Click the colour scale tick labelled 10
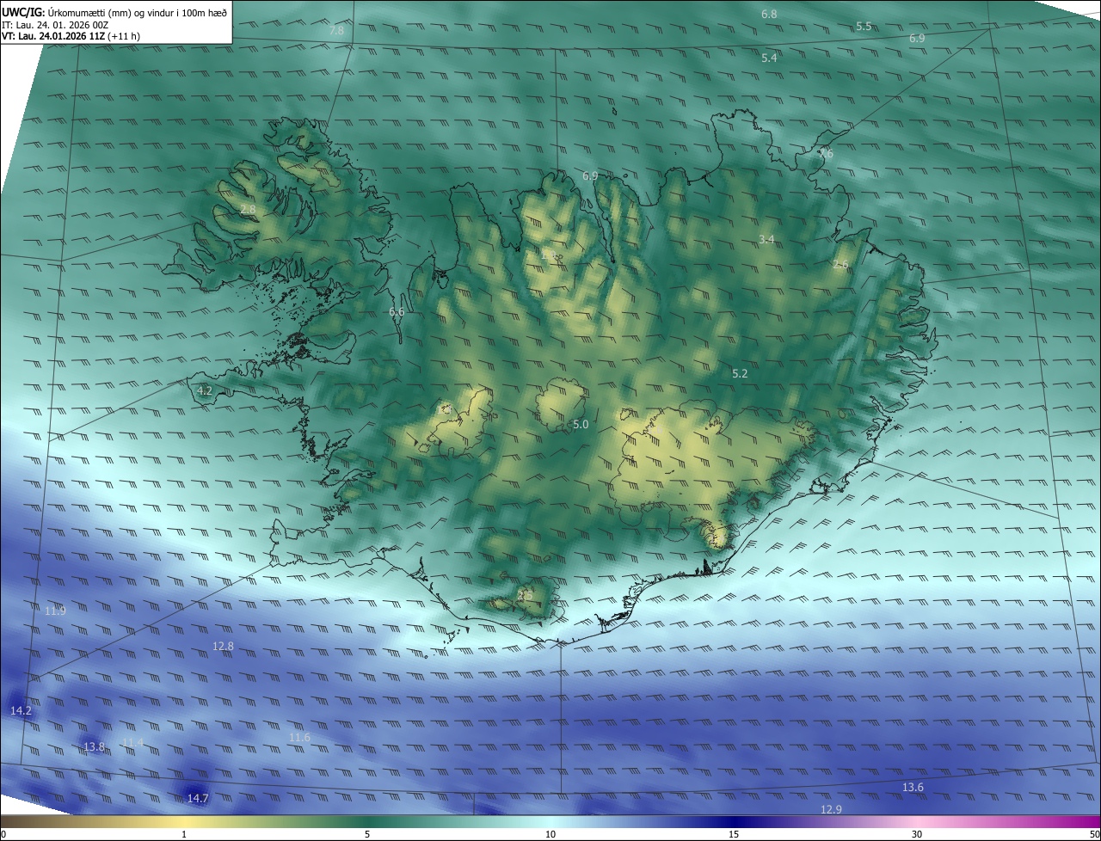The height and width of the screenshot is (841, 1101). pyautogui.click(x=550, y=834)
